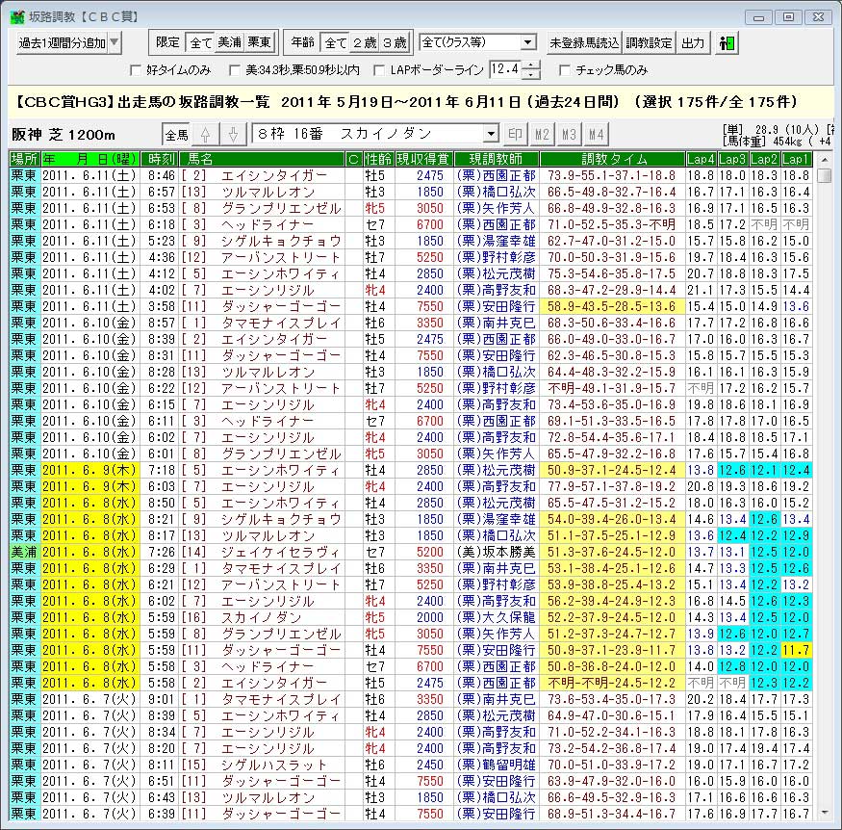Open dropdown arrow beside 過去1週間分追加
Image resolution: width=842 pixels, height=830 pixels.
pos(115,42)
